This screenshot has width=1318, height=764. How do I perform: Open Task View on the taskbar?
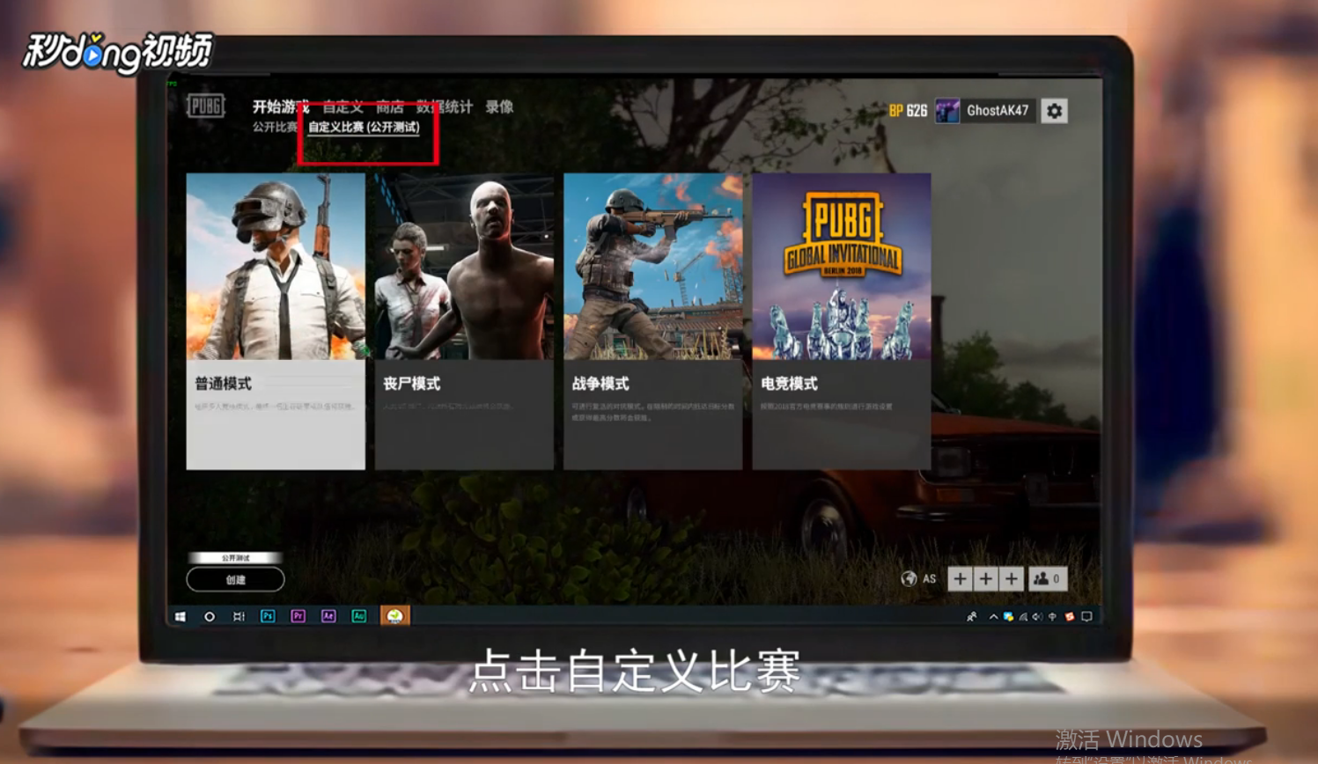tap(239, 616)
